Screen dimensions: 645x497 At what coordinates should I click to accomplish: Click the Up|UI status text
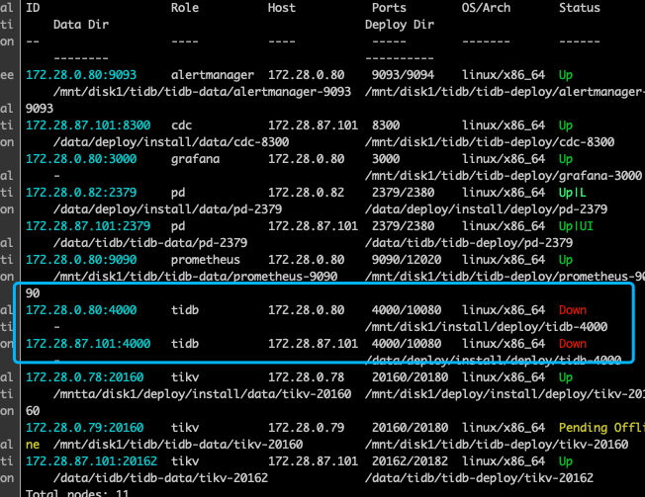pos(576,226)
